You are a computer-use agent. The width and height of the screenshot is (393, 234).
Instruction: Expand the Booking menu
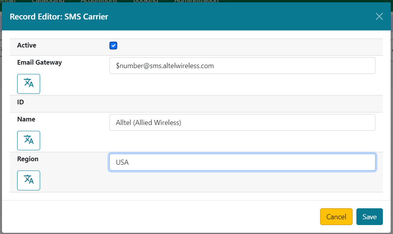pos(148,1)
